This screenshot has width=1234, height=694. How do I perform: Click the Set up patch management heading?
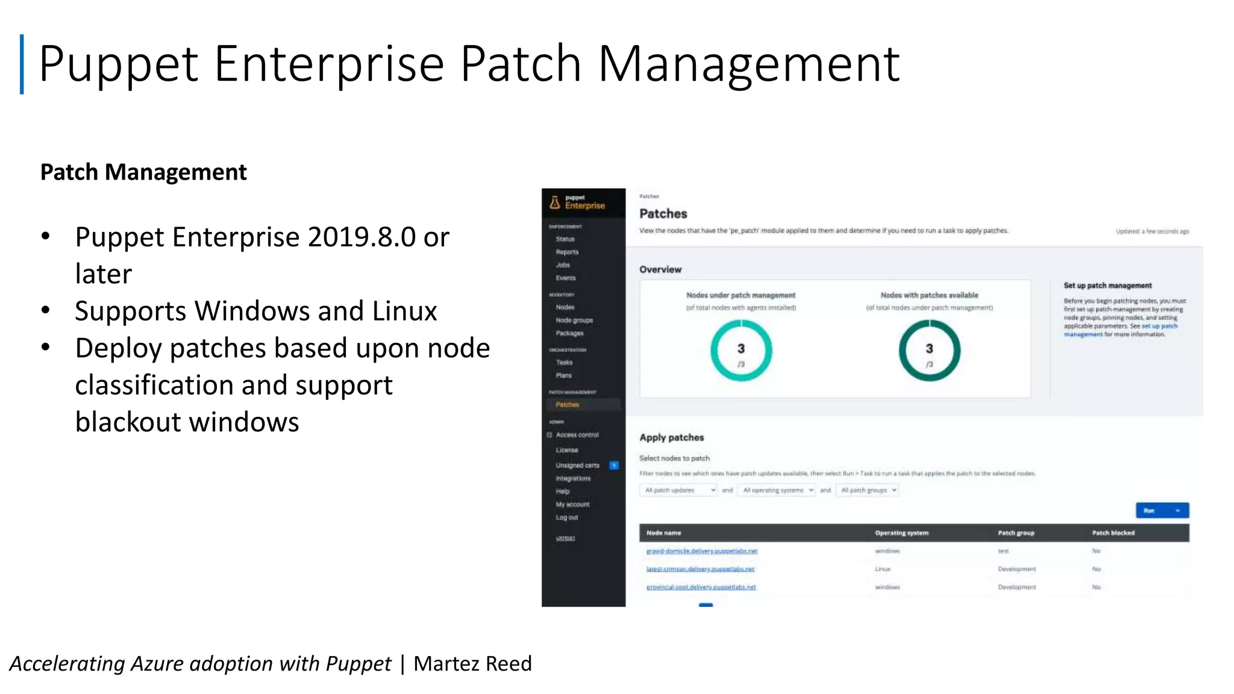click(1107, 286)
